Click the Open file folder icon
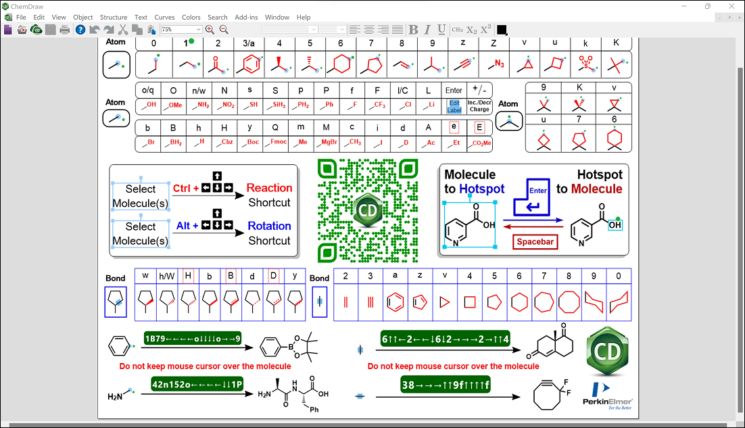745x428 pixels. coord(22,30)
